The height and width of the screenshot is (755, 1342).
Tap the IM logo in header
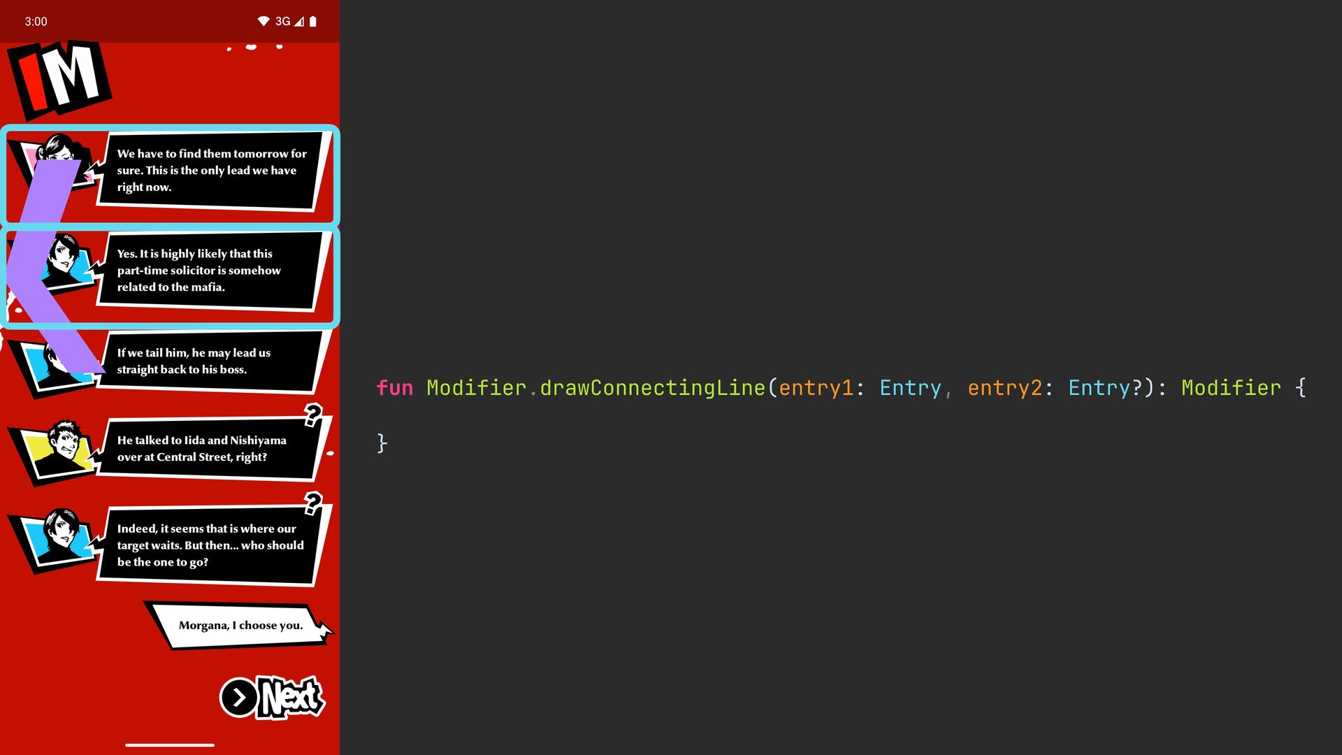tap(59, 79)
